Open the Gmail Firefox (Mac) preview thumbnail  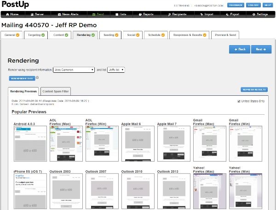210,144
